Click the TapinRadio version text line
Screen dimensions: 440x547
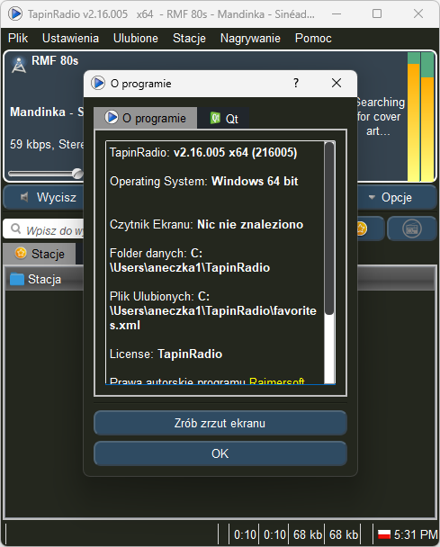click(203, 152)
